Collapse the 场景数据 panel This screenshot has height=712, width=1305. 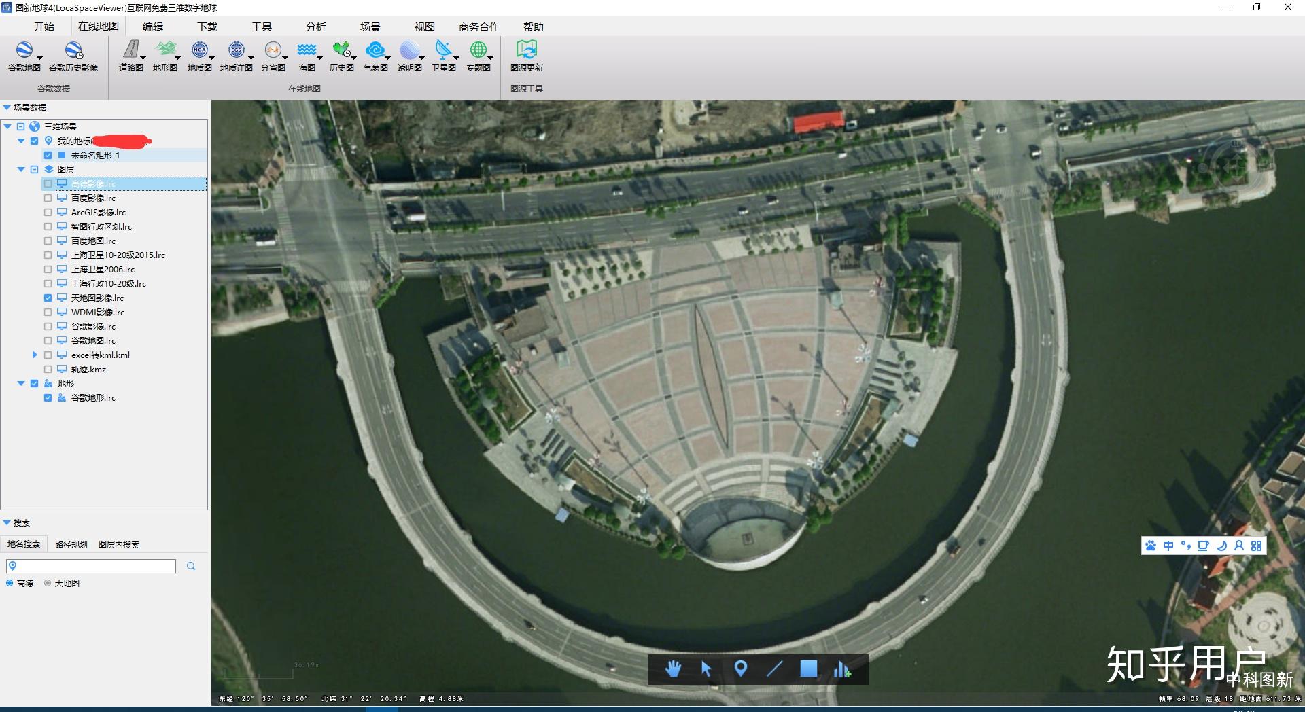tap(7, 107)
